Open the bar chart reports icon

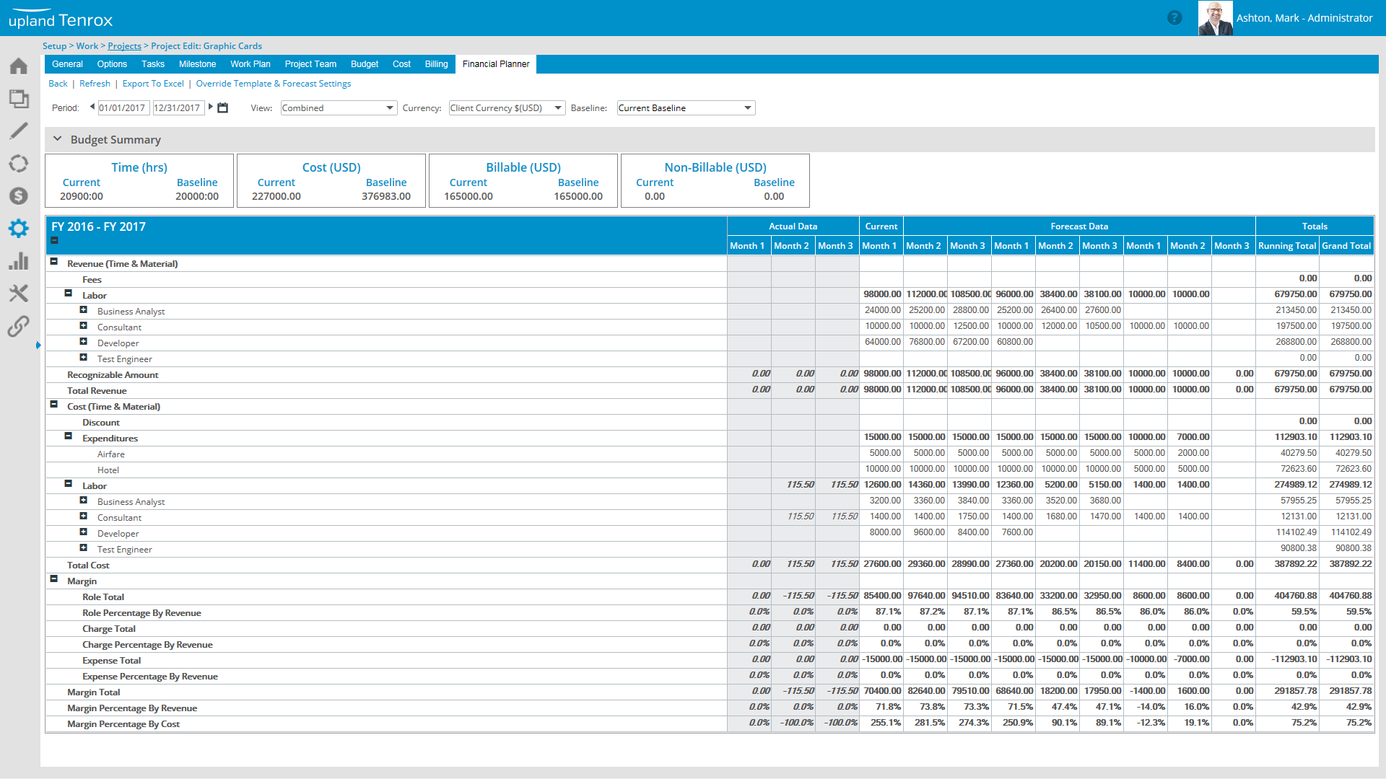[19, 261]
